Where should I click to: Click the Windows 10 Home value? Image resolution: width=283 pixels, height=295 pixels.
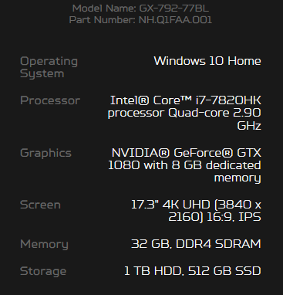coord(207,61)
